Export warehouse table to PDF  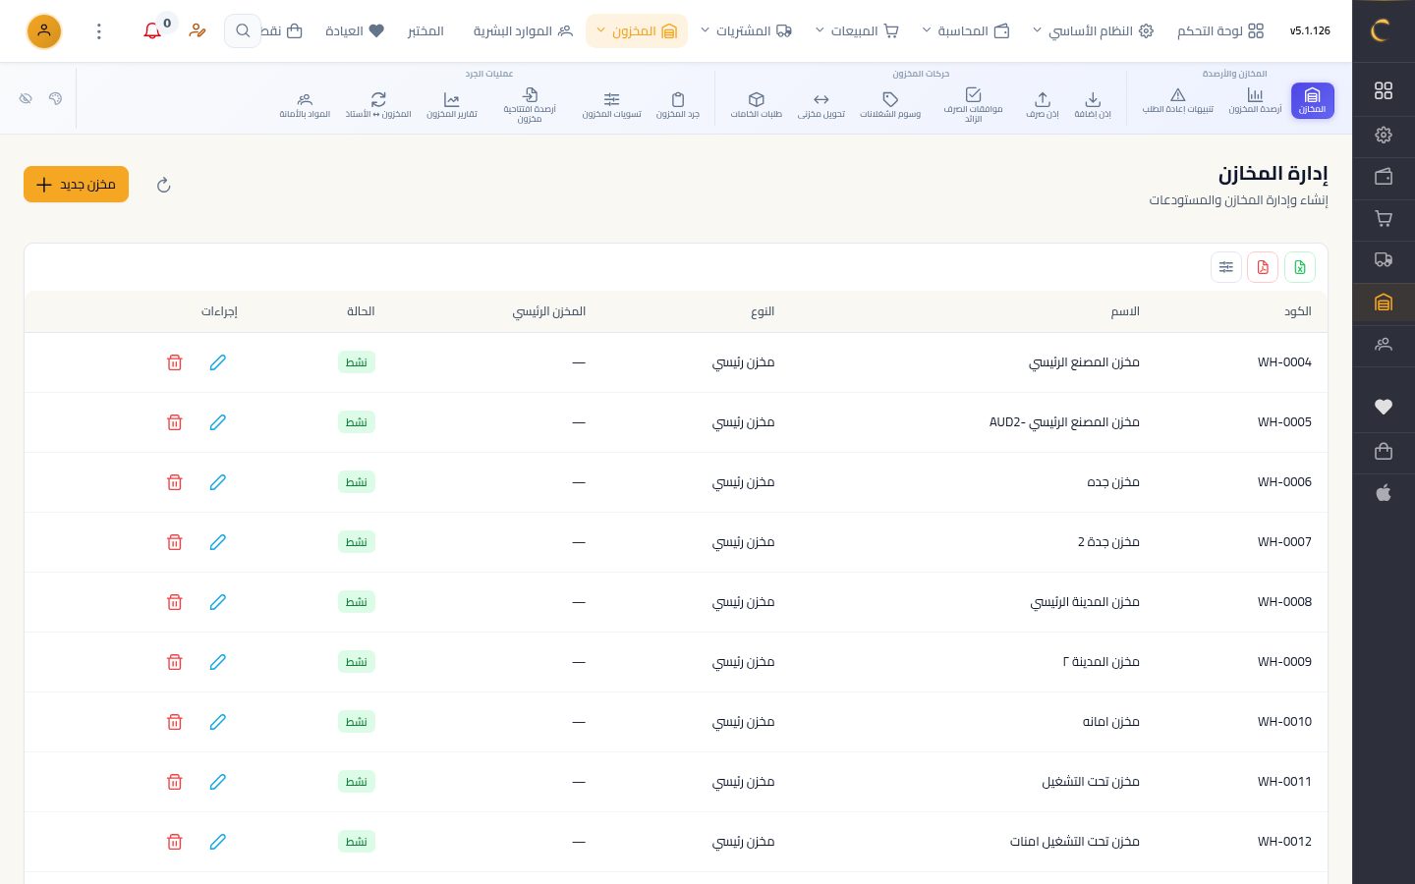1263,267
